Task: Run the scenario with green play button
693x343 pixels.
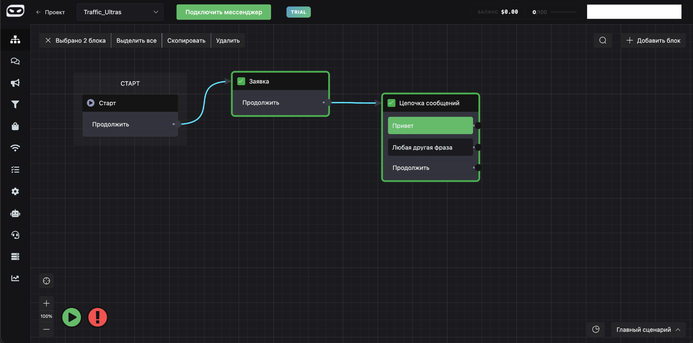Action: [x=72, y=317]
